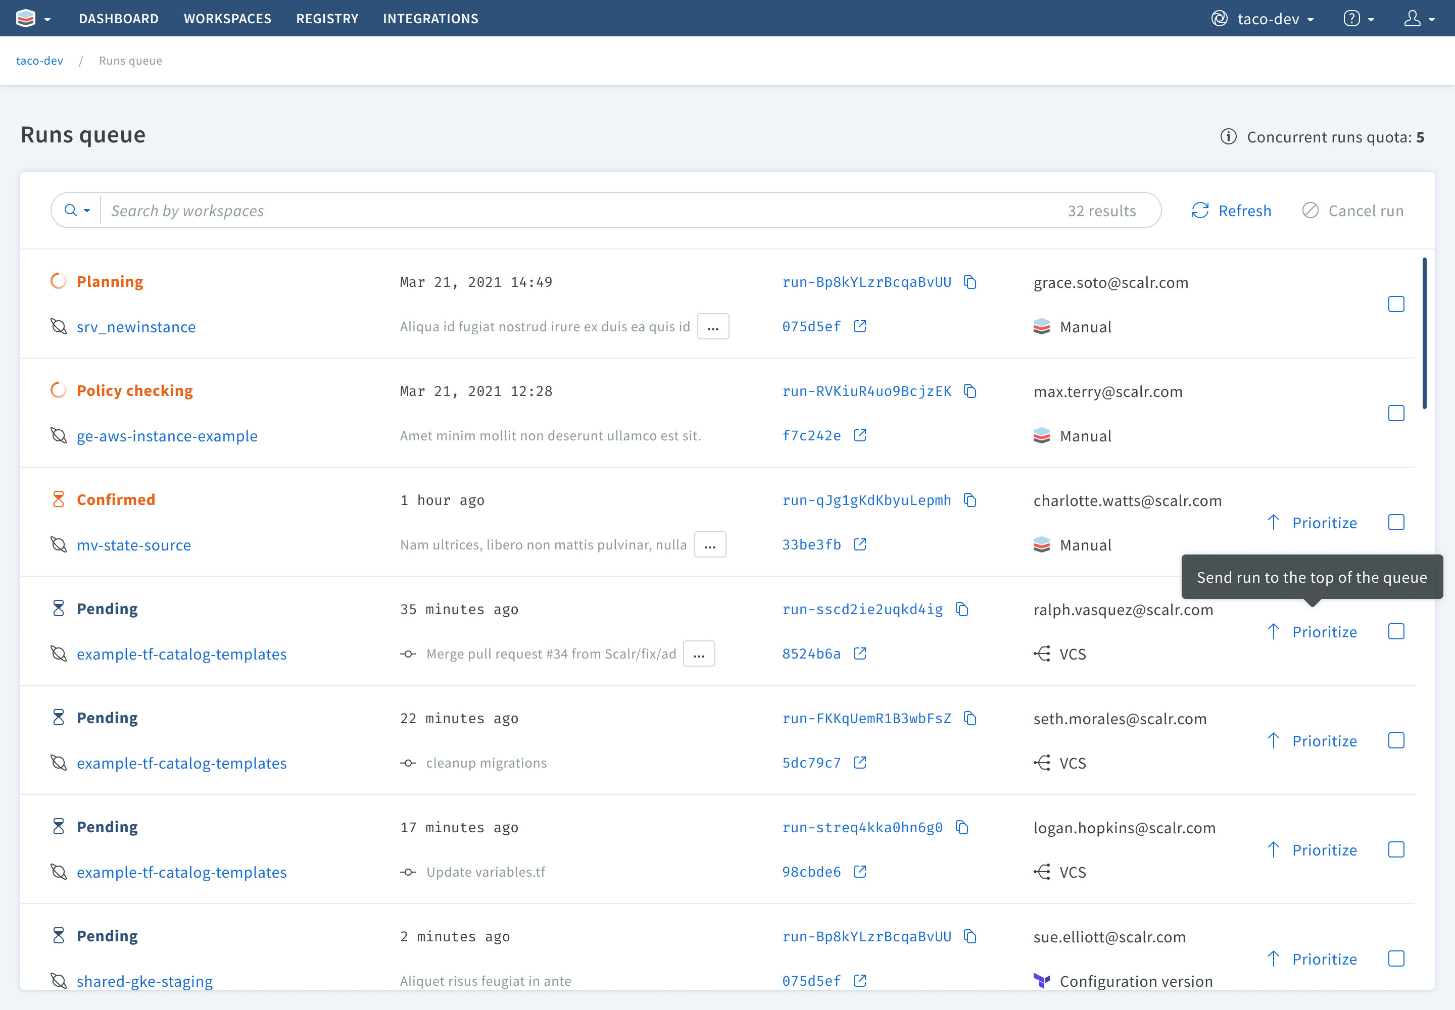The image size is (1455, 1010).
Task: Select the checkbox for the shared-gke-staging run
Action: pos(1396,958)
